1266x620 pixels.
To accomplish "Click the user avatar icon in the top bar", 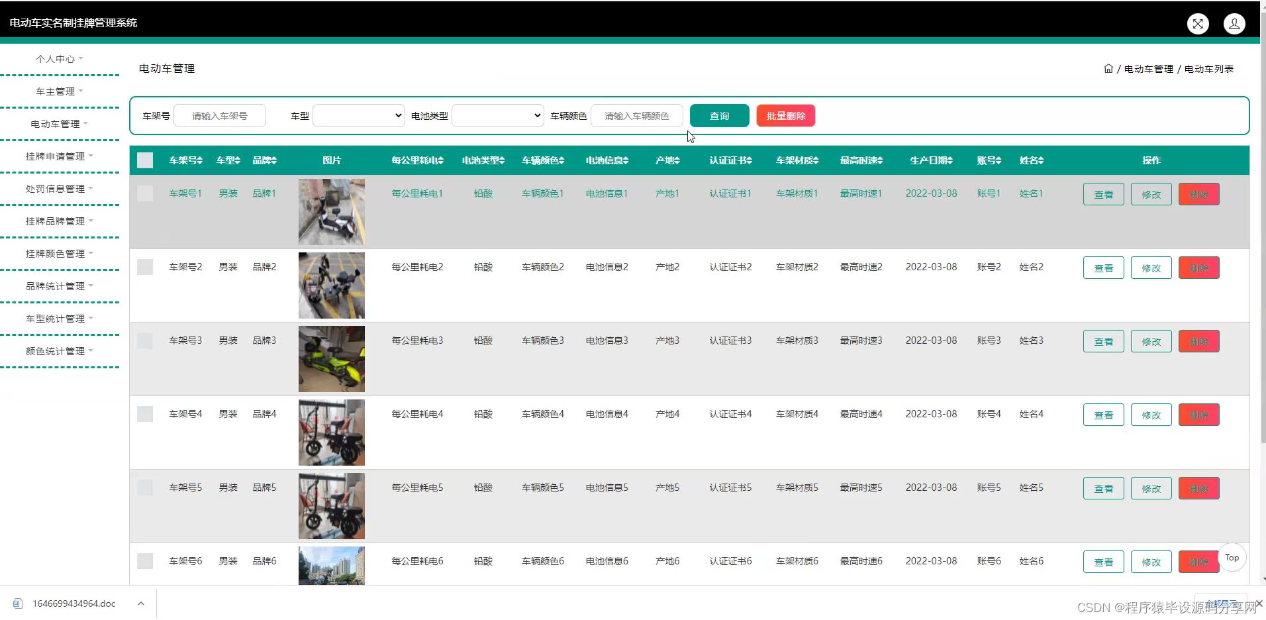I will (1234, 23).
